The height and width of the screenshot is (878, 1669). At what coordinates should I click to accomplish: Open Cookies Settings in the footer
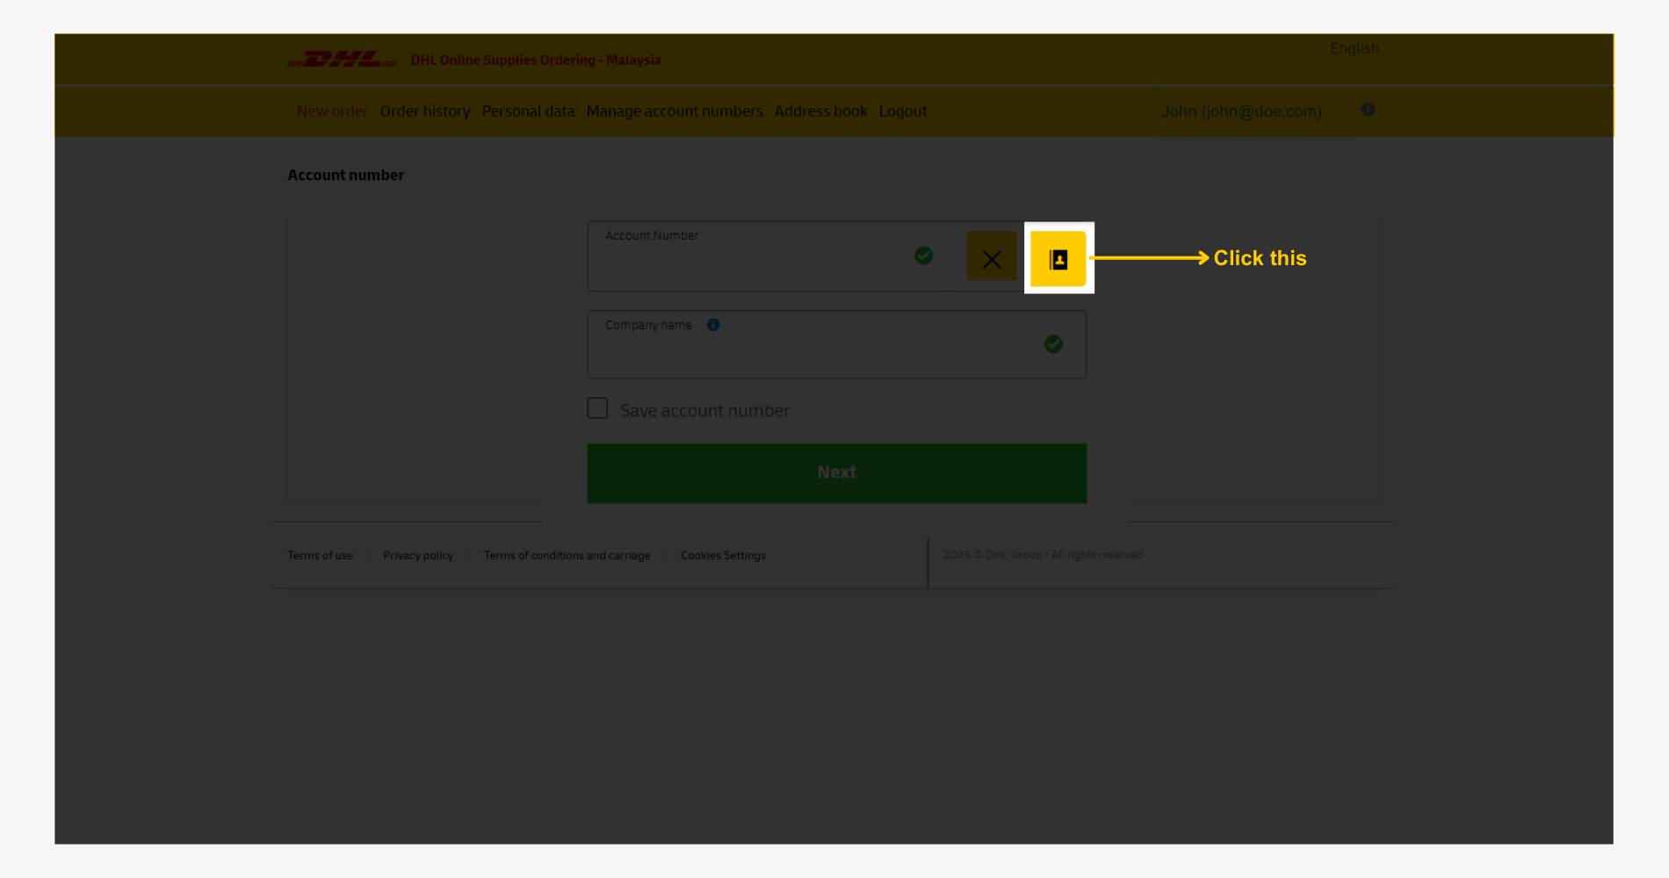pyautogui.click(x=723, y=556)
